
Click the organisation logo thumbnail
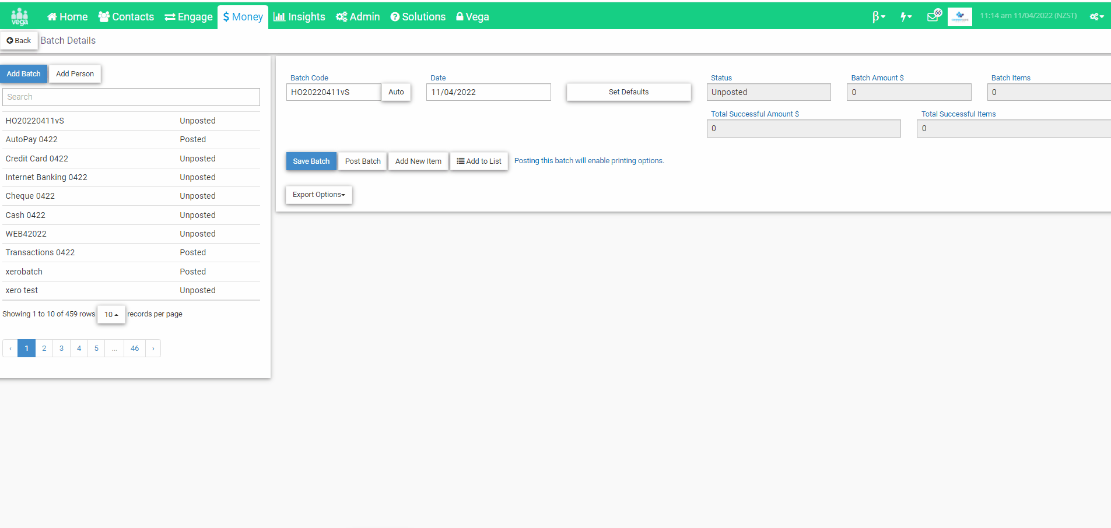tap(960, 16)
